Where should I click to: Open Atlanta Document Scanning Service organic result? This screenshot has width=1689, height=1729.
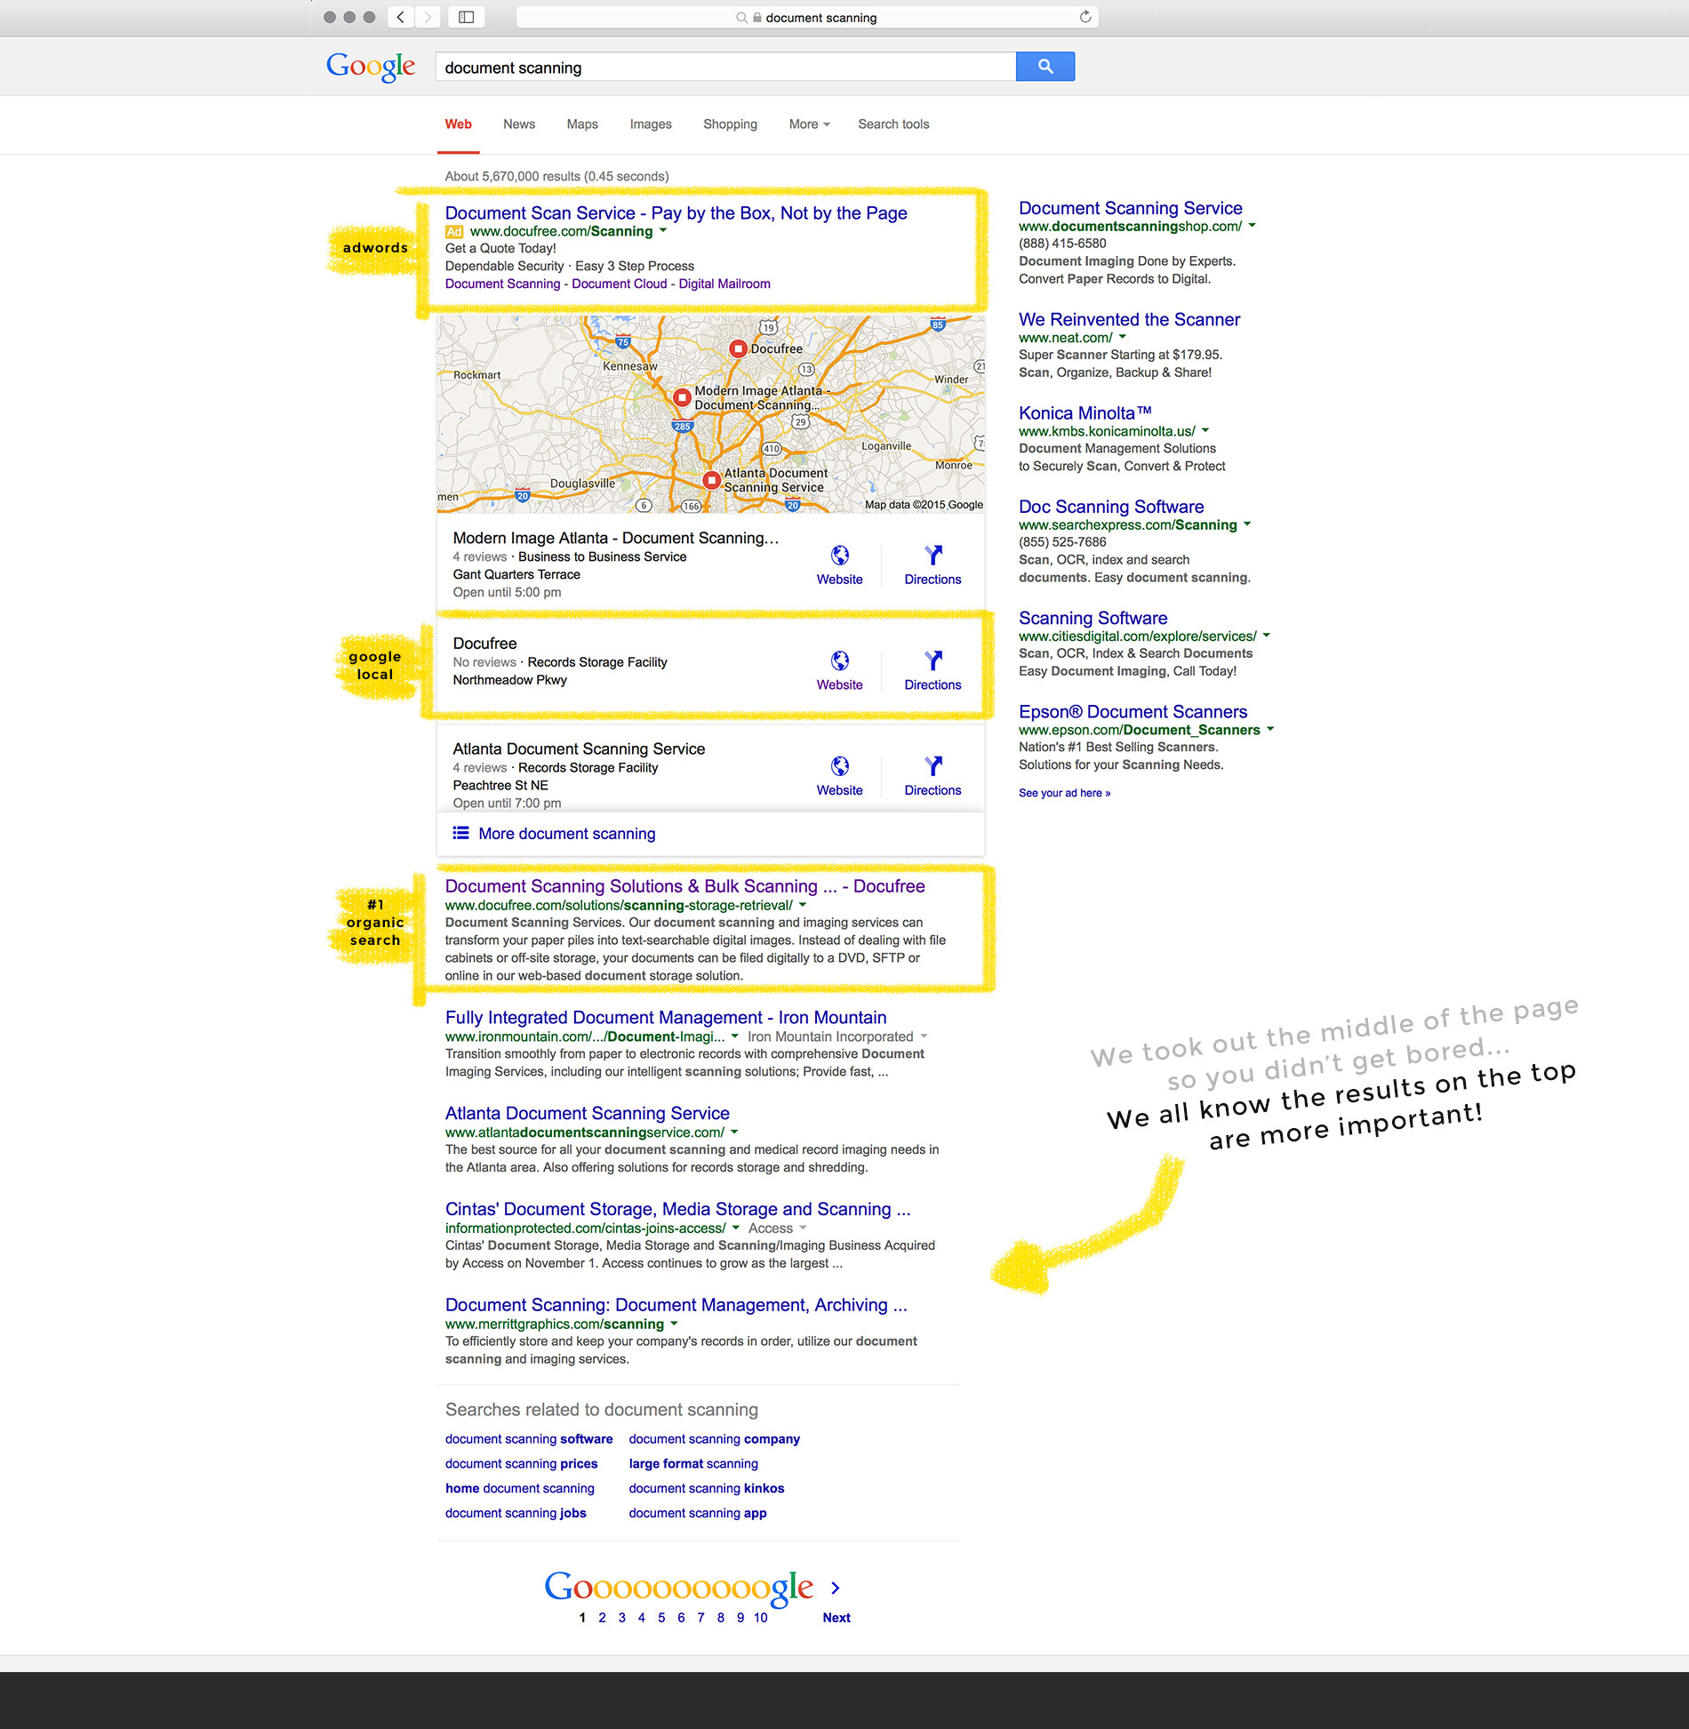tap(587, 1114)
